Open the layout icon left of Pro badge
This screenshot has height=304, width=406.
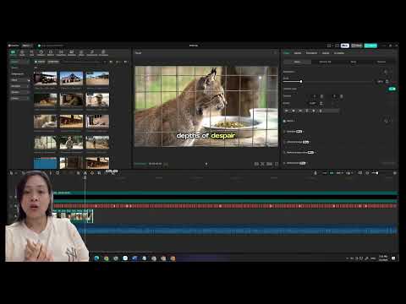click(x=329, y=46)
